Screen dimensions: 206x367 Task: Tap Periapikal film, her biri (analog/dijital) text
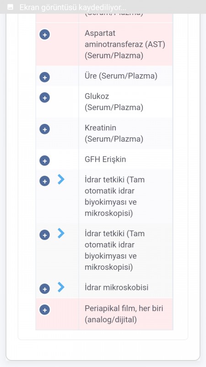[x=124, y=314]
